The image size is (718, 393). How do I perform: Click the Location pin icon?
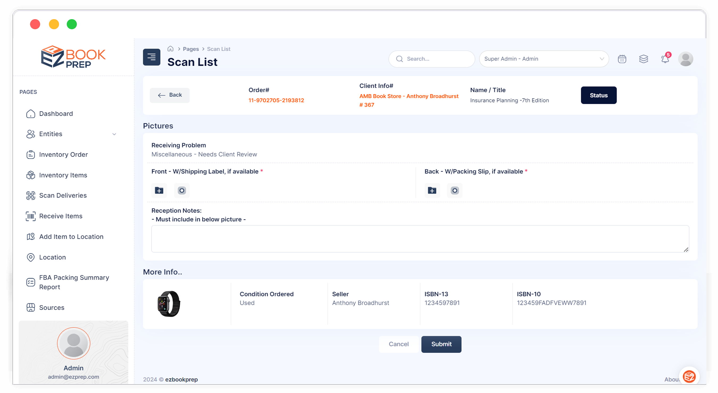click(x=31, y=257)
